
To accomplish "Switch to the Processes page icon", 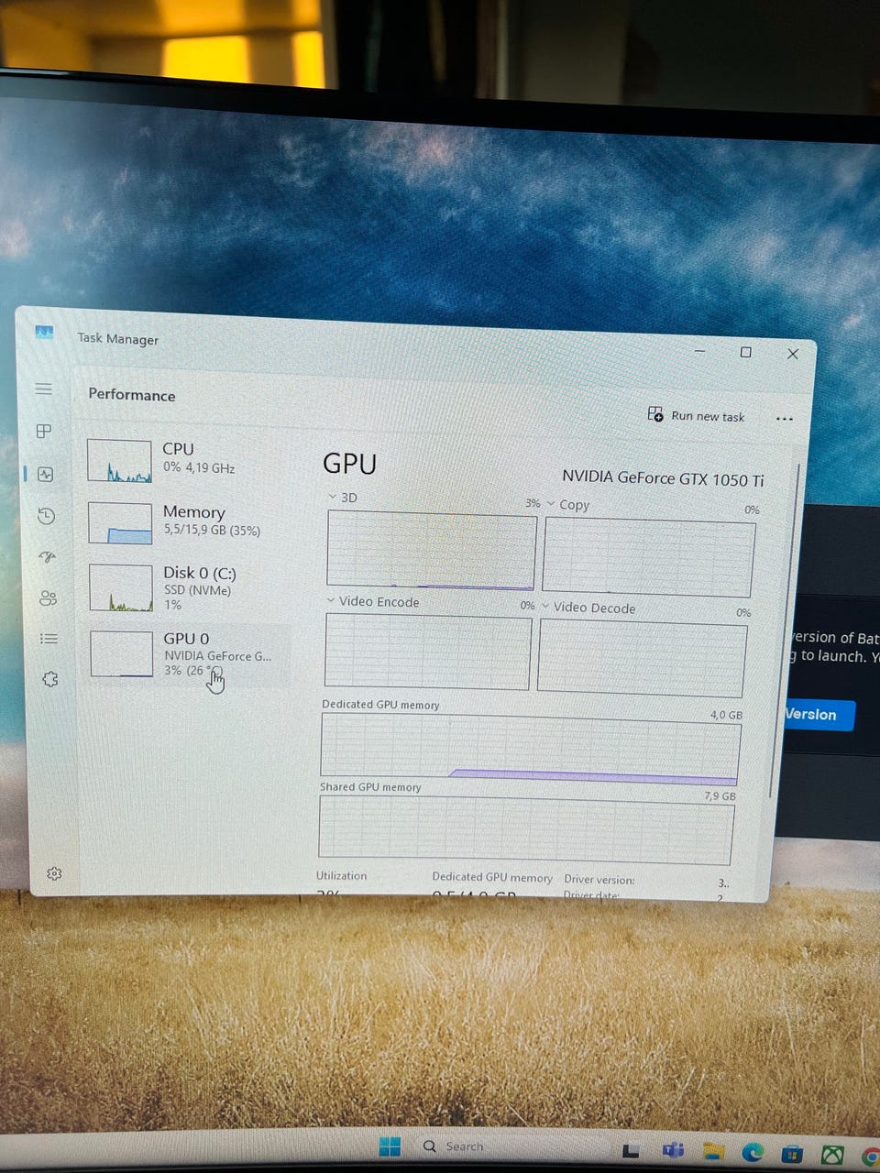I will click(44, 431).
